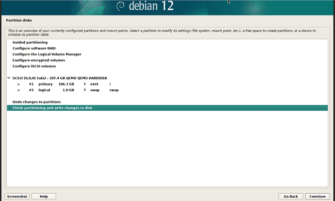Screen dimensions: 335x201
Task: Click the Go Back button
Action: coord(291,196)
